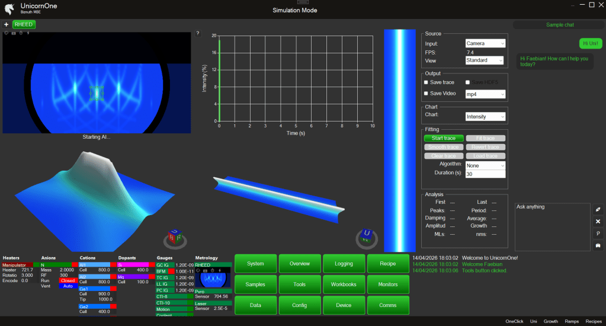Click the red Closed shutter indicator for Run

pyautogui.click(x=68, y=280)
